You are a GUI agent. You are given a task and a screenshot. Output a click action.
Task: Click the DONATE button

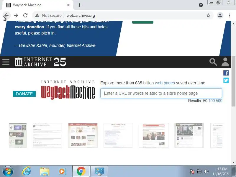(24, 94)
